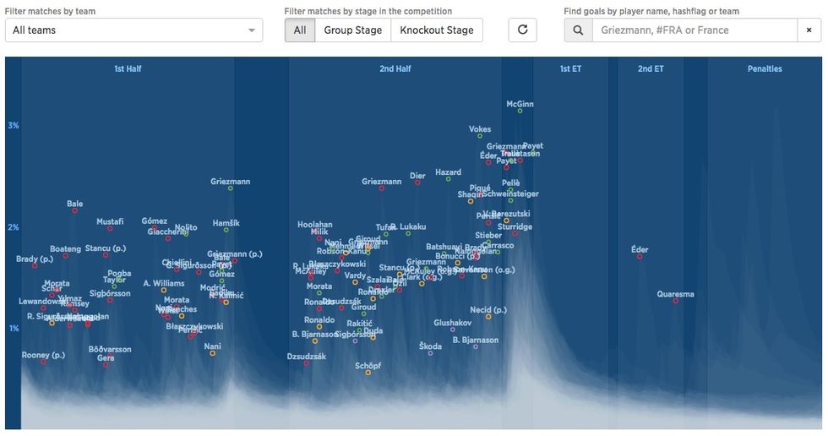Click the dropdown arrow in team filter
Image resolution: width=828 pixels, height=436 pixels.
pos(252,30)
